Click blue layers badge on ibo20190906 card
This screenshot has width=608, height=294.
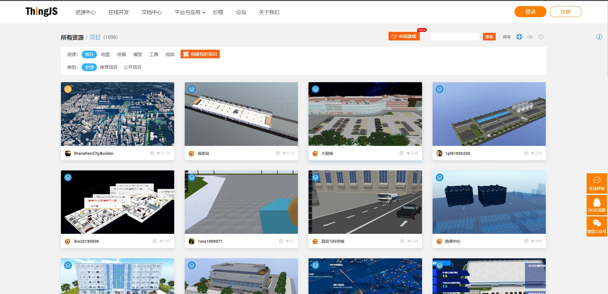tap(68, 177)
